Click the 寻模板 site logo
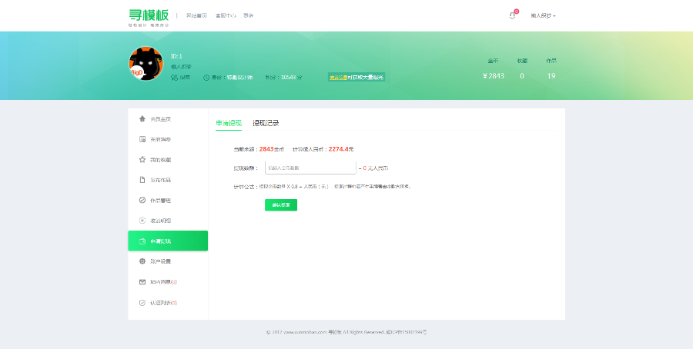693x349 pixels. point(149,18)
